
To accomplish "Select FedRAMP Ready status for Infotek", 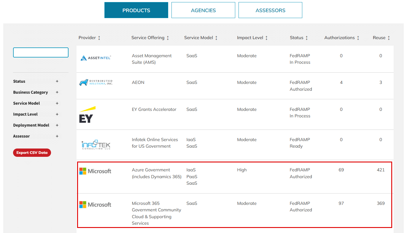I will (300, 143).
